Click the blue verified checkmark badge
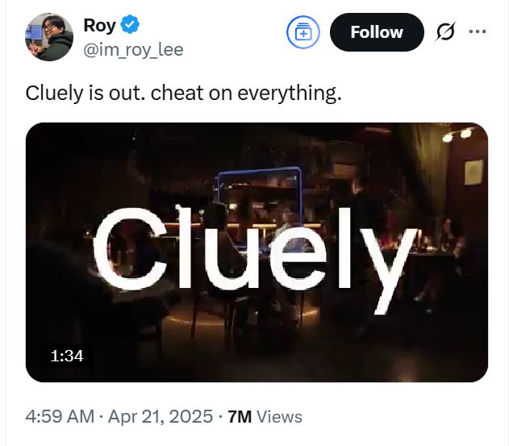Screen dimensions: 509x446 coord(130,25)
